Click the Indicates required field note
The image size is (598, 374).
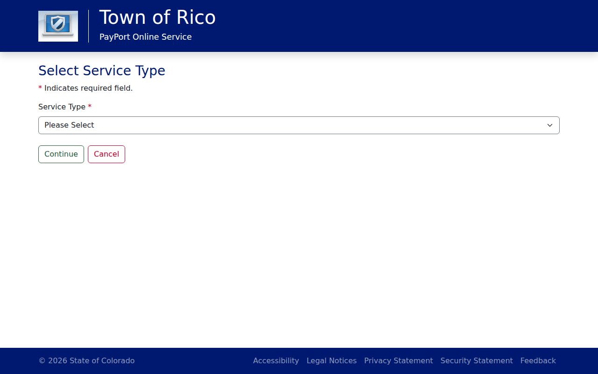[x=85, y=88]
